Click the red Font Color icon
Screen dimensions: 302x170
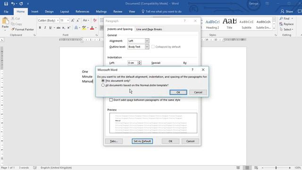pos(92,28)
